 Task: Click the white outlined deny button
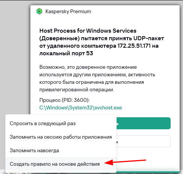144,141
